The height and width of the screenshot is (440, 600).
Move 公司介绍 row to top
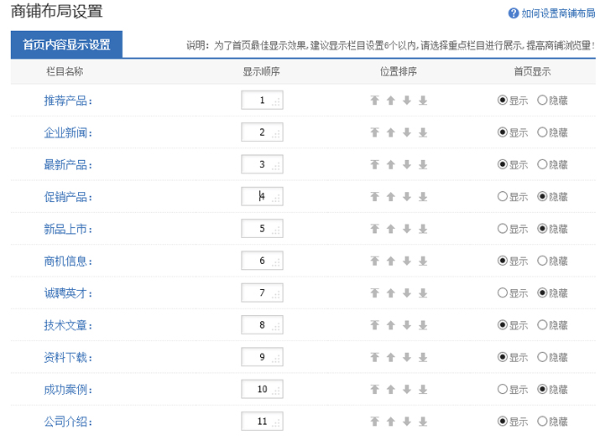tap(374, 422)
